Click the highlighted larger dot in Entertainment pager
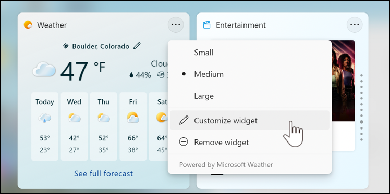 coord(361,122)
